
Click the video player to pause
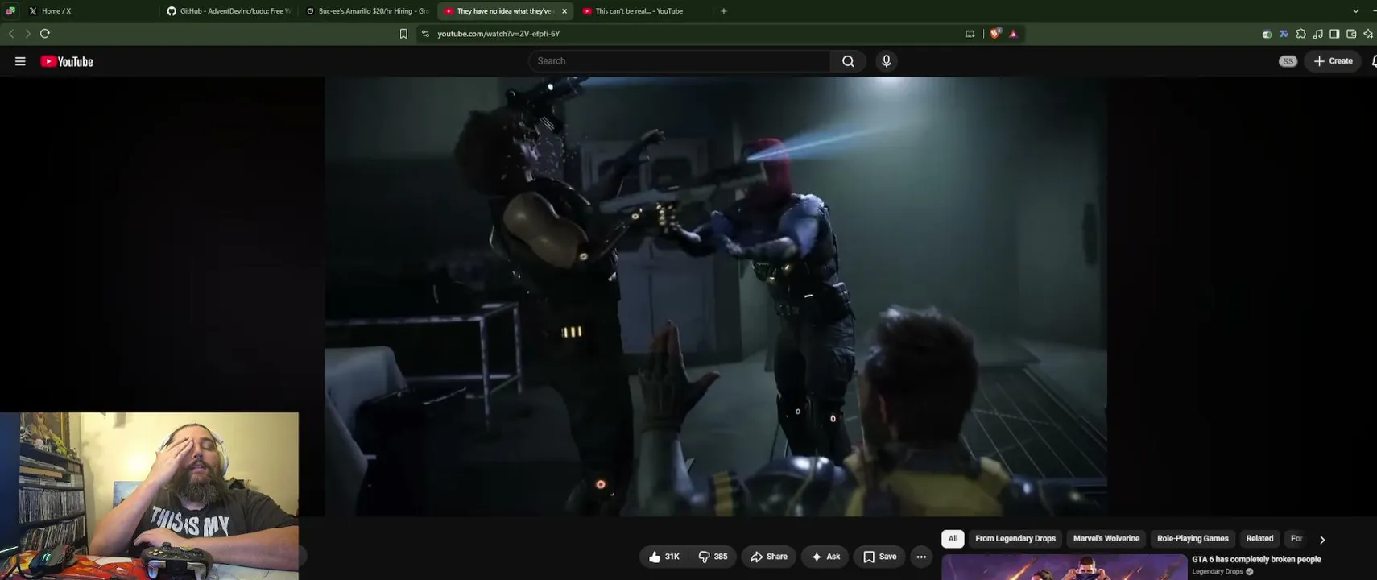click(715, 296)
